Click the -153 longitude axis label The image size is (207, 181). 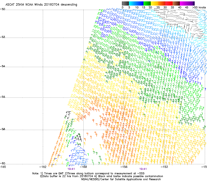pos(164,167)
